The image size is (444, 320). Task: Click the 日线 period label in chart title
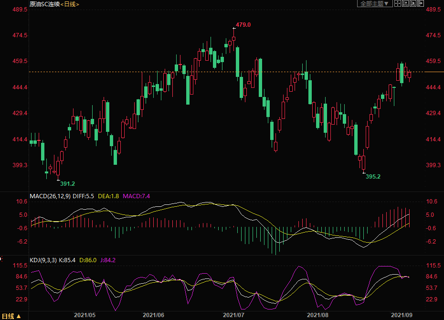pos(70,4)
